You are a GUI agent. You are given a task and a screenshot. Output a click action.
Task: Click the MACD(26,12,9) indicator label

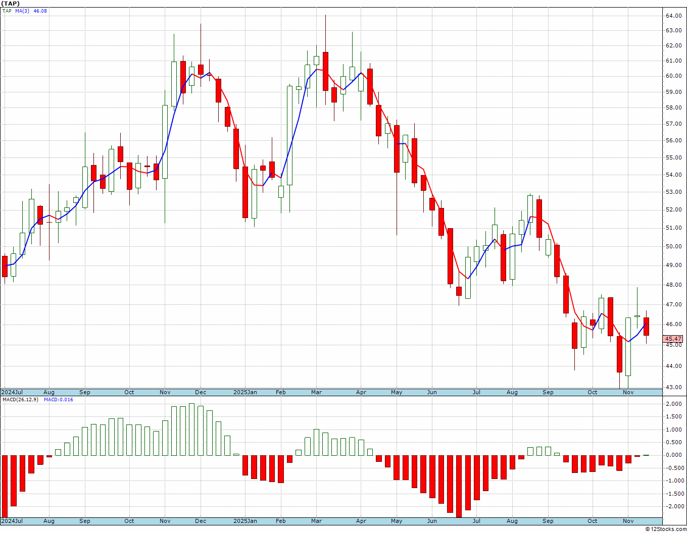21,399
